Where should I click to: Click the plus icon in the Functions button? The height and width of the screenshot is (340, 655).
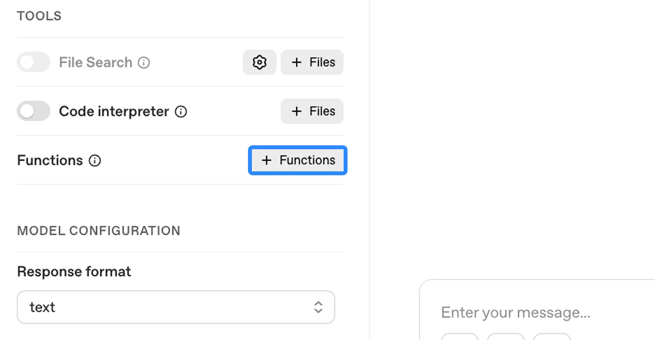[x=266, y=160]
